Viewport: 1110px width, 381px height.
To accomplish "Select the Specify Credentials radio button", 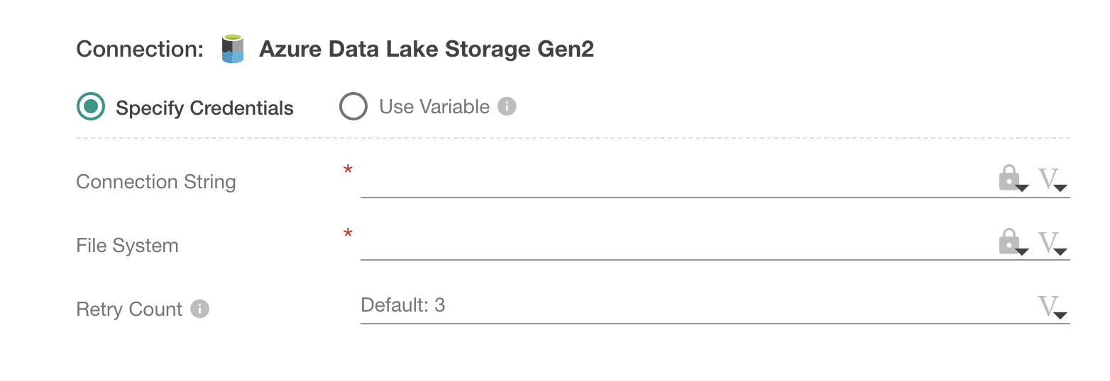I will click(x=91, y=107).
